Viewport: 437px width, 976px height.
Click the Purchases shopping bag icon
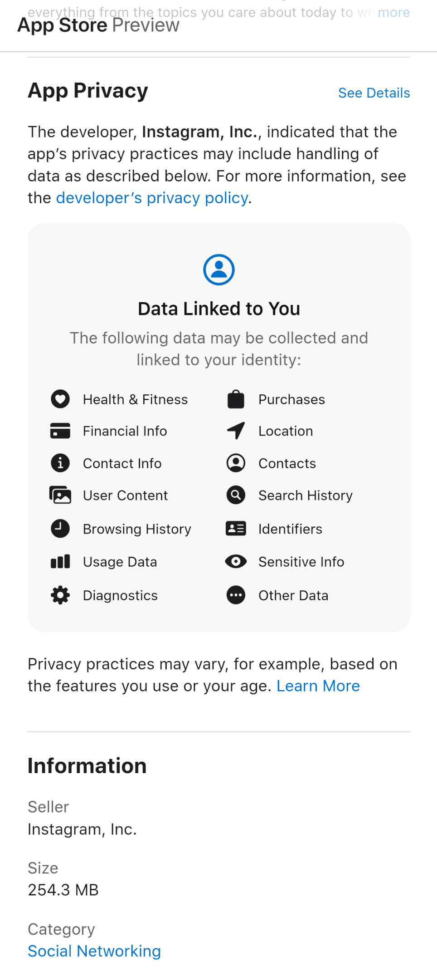click(x=236, y=399)
